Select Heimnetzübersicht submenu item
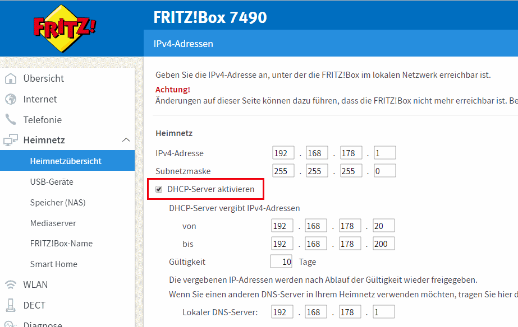 tap(67, 161)
